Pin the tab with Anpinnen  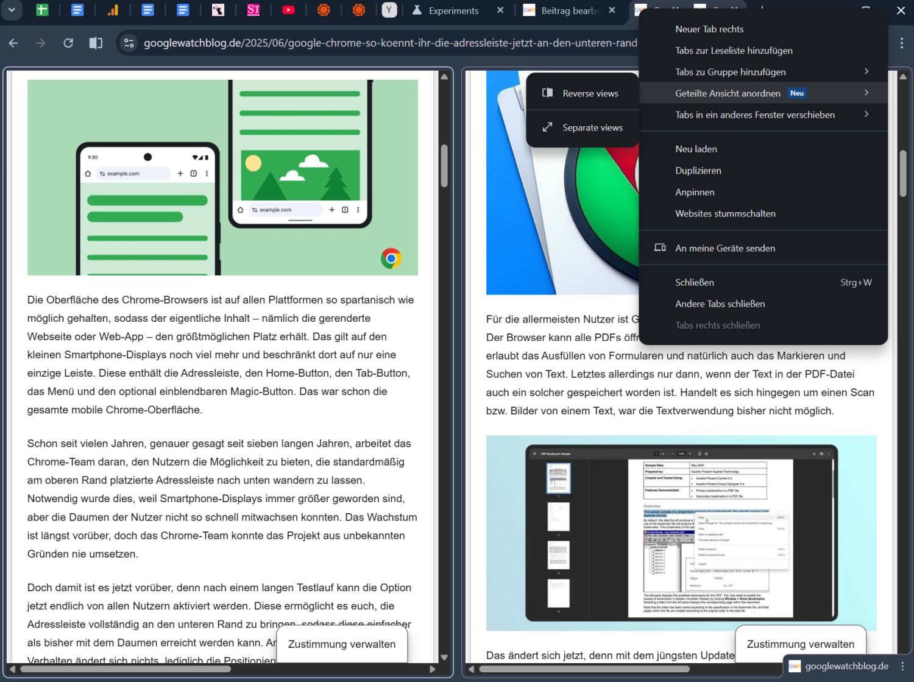point(695,192)
